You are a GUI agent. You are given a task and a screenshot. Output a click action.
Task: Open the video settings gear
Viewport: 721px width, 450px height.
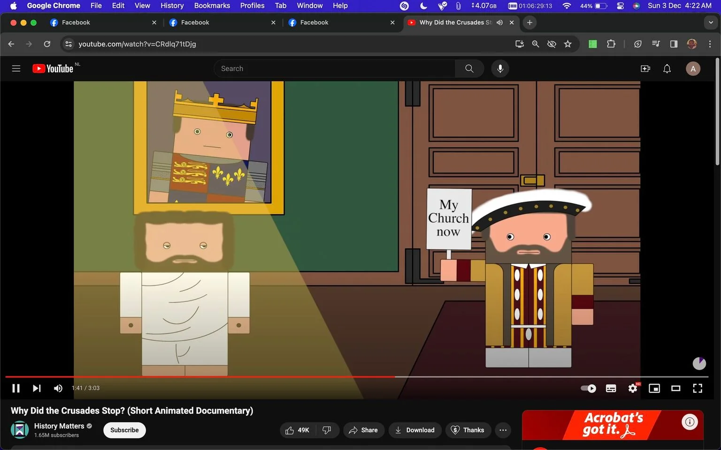coord(633,388)
